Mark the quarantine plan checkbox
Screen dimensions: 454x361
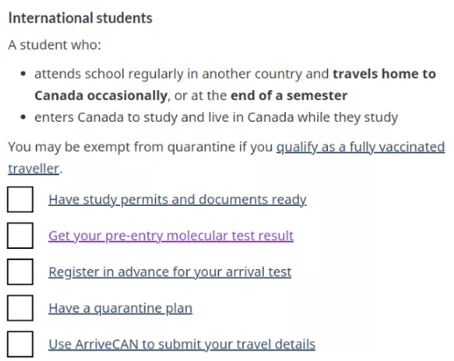20,308
